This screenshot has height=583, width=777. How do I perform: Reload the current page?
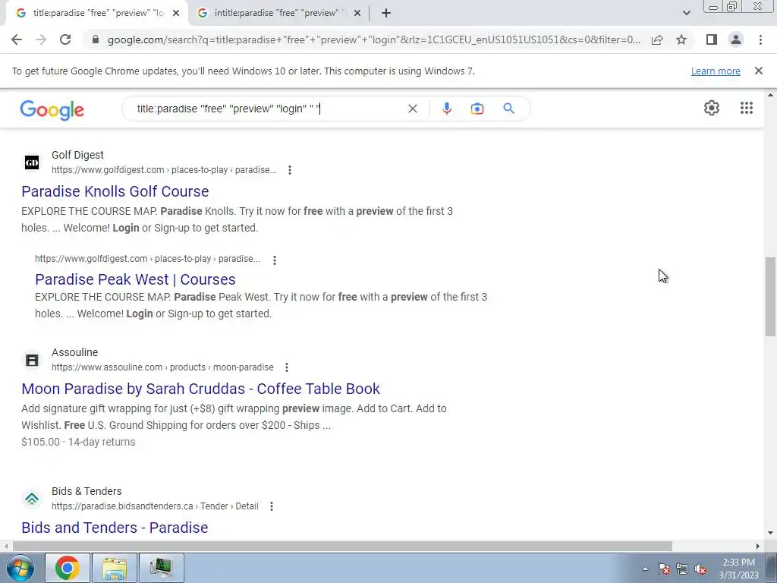(x=65, y=39)
